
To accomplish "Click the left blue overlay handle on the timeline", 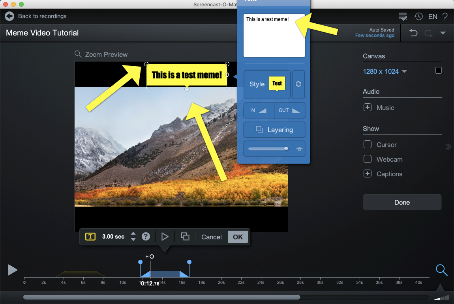I will point(141,262).
